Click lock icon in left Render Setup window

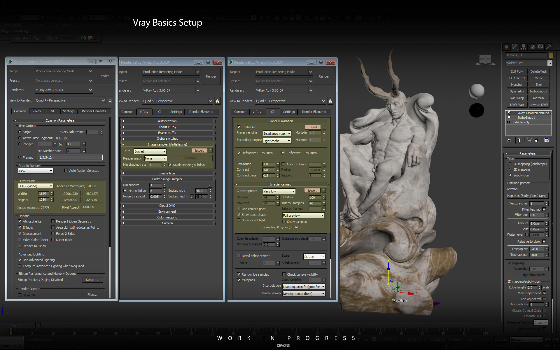click(110, 101)
